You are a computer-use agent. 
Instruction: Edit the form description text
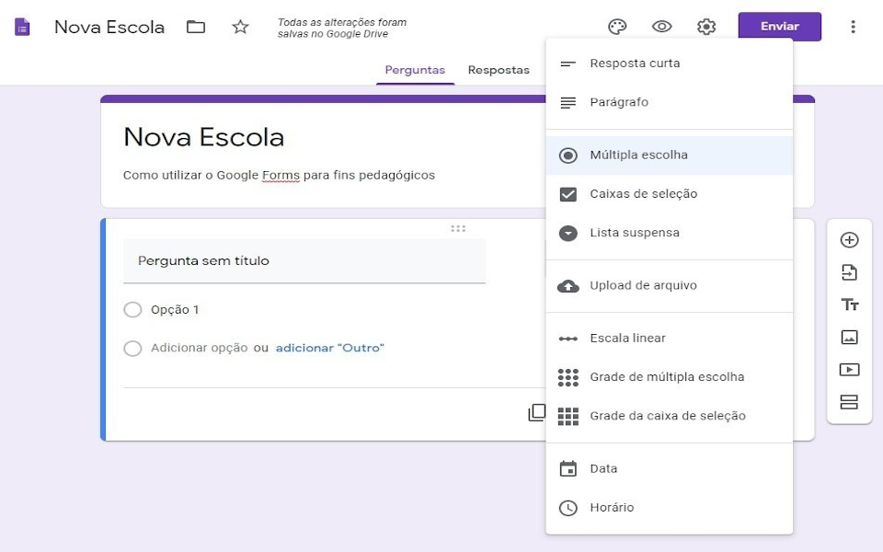tap(279, 175)
